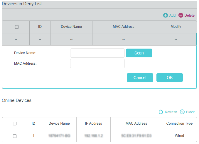Click the Online Devices MAC Address header
This screenshot has height=144, width=199.
pos(136,124)
